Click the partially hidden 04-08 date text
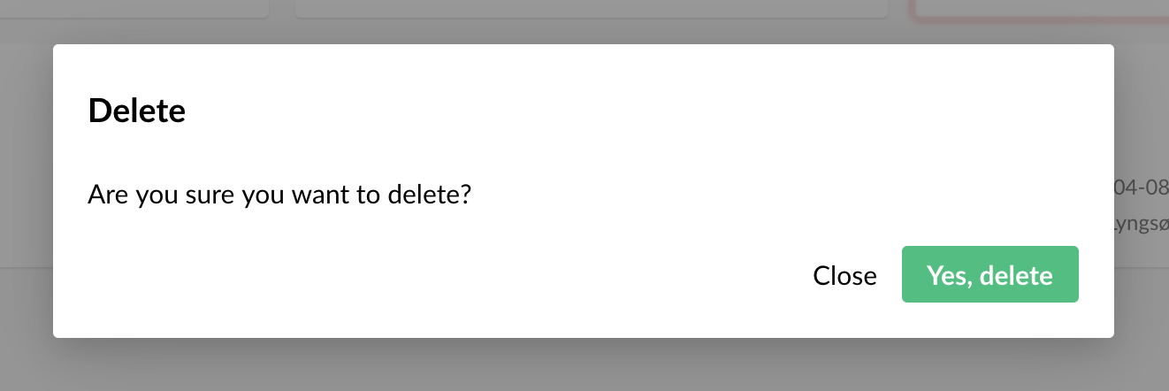Image resolution: width=1169 pixels, height=391 pixels. click(1142, 188)
